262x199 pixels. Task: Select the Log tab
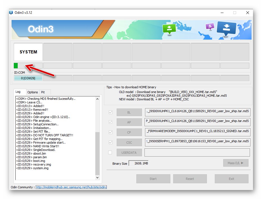pos(19,92)
